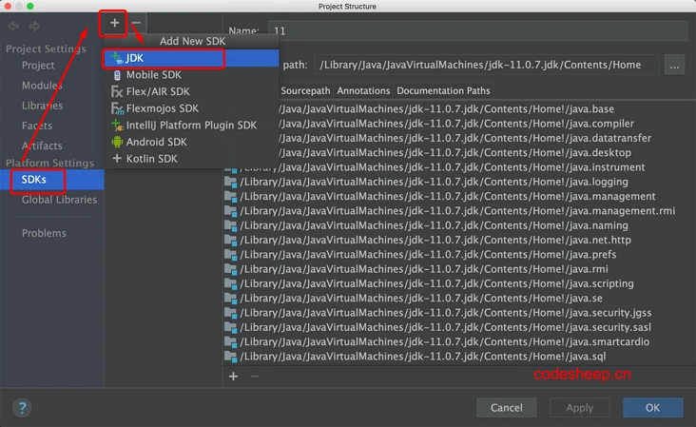The width and height of the screenshot is (696, 427).
Task: Switch to the Annotations tab
Action: pos(363,91)
